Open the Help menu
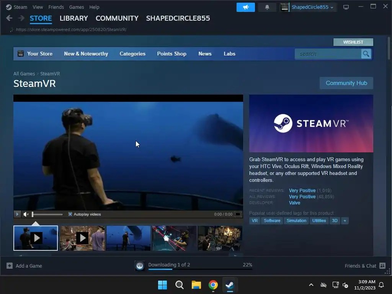Screen dimensions: 392x294 click(x=94, y=7)
